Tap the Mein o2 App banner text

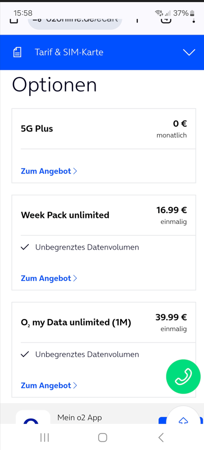[80, 417]
